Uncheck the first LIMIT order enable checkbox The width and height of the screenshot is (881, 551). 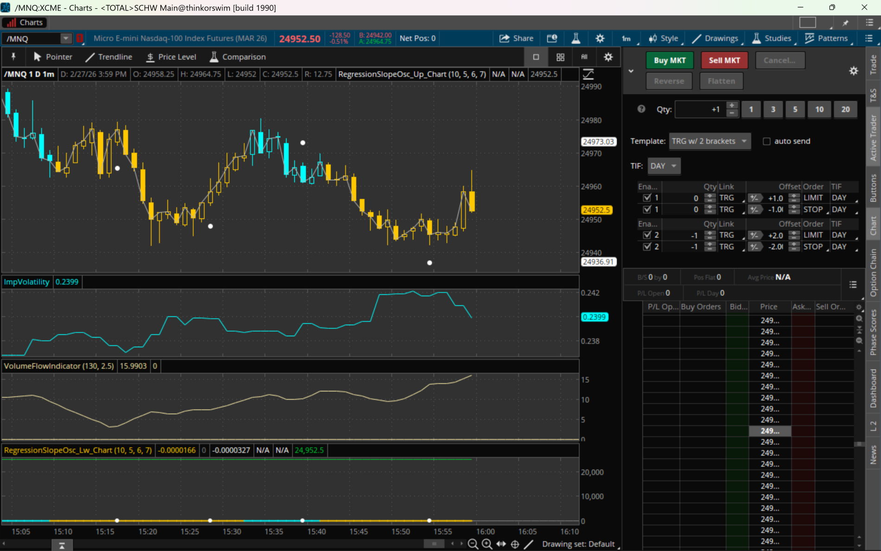647,197
